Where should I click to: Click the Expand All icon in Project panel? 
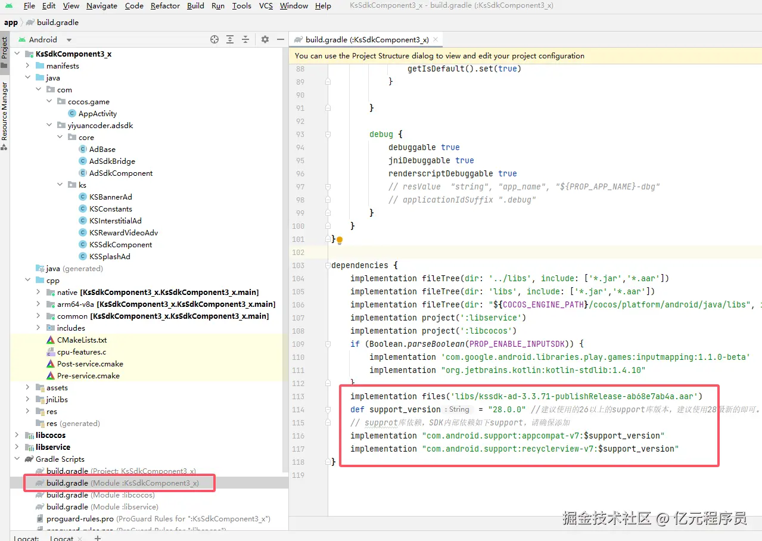(x=230, y=39)
